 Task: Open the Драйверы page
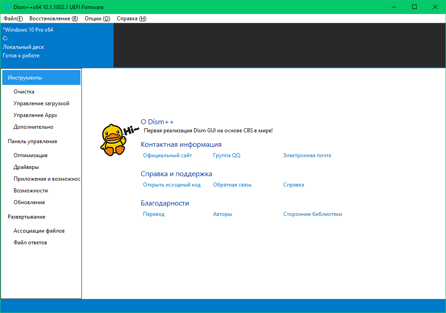click(26, 167)
